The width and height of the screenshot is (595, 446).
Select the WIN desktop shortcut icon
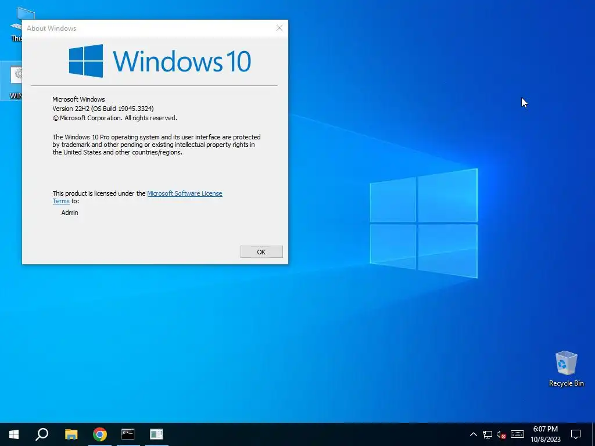(12, 81)
